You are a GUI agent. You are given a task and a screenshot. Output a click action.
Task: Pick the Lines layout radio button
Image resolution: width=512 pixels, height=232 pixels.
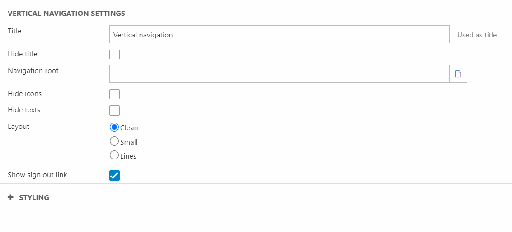114,155
